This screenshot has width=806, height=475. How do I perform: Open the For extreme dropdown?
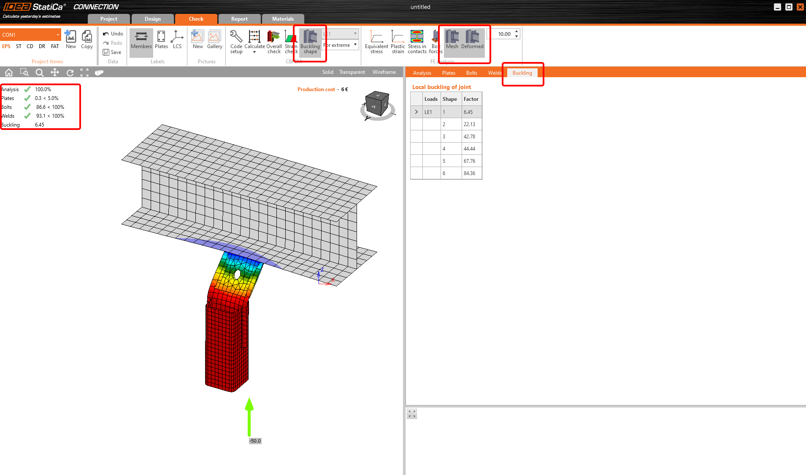point(355,45)
